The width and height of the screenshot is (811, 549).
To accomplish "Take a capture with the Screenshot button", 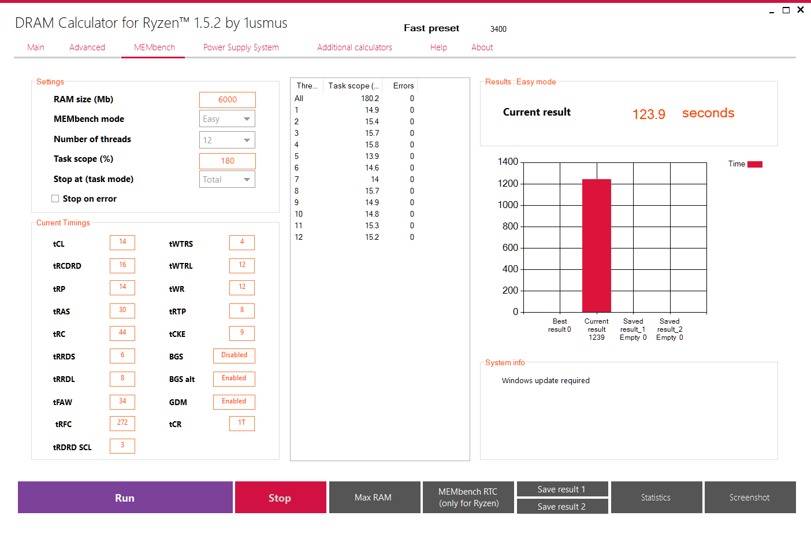I will pyautogui.click(x=750, y=498).
